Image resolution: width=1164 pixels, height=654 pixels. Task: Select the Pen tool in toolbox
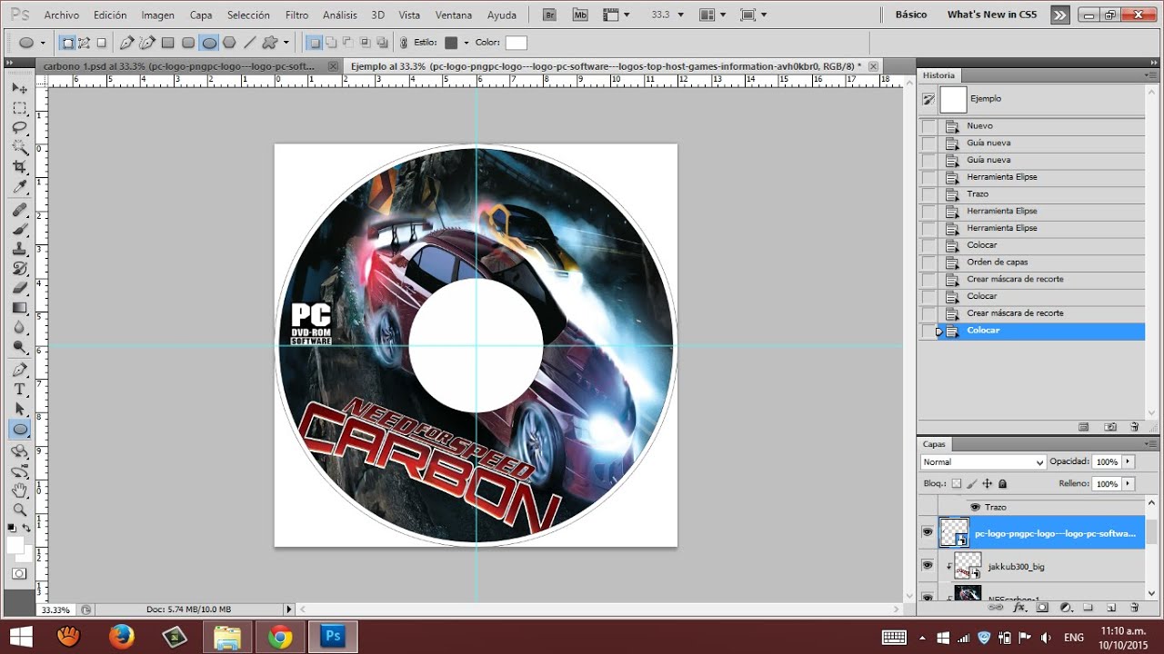click(19, 371)
